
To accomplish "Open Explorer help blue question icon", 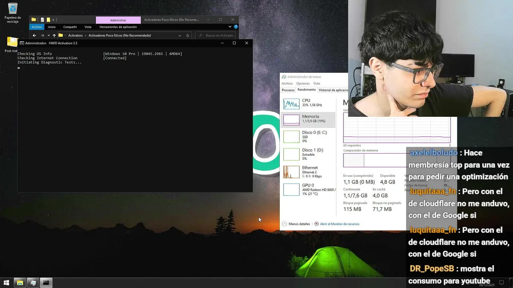I will (x=235, y=27).
